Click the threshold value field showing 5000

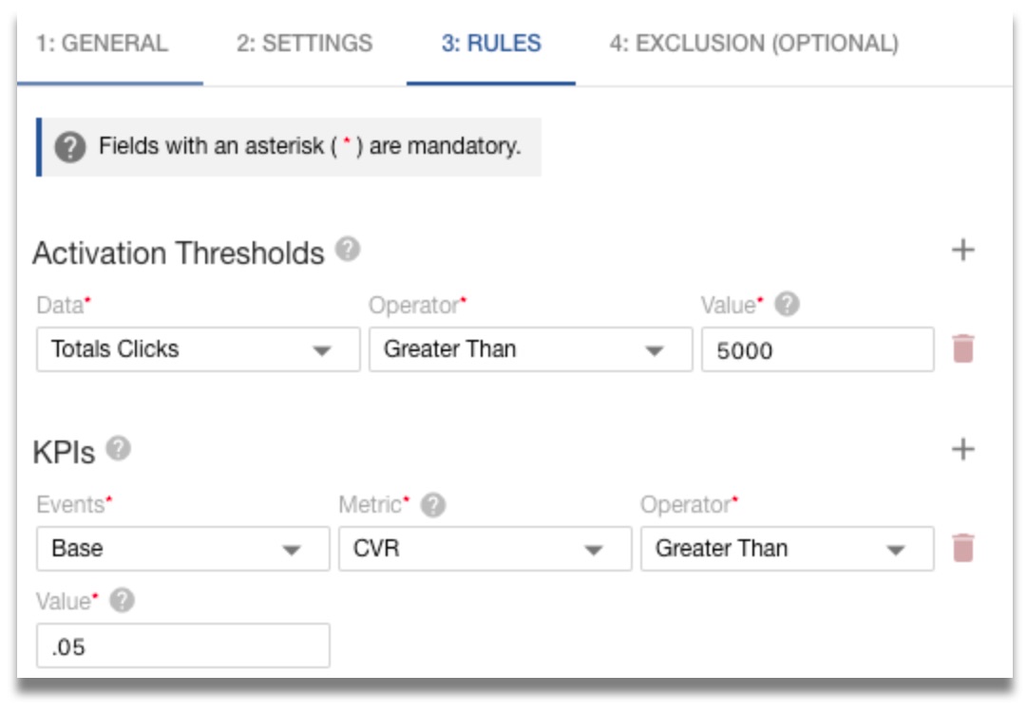[x=818, y=349]
